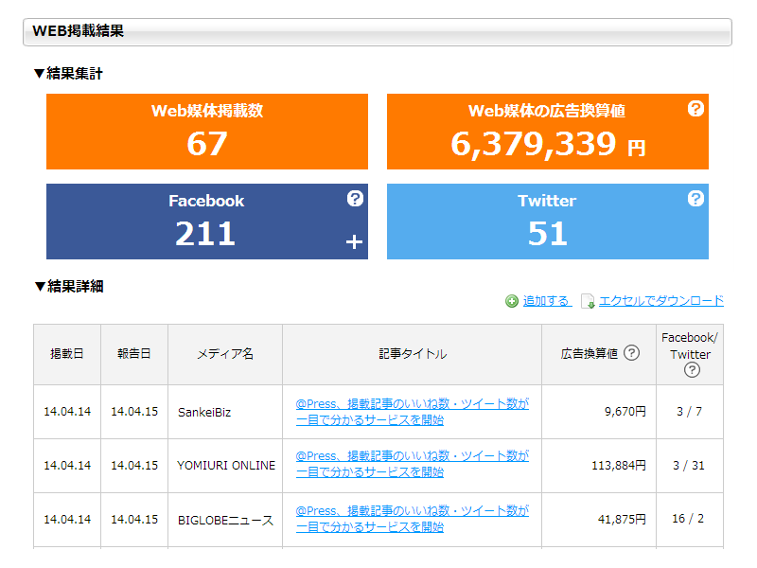The height and width of the screenshot is (568, 757).
Task: Click エクセルでダウンロード link
Action: tap(660, 301)
